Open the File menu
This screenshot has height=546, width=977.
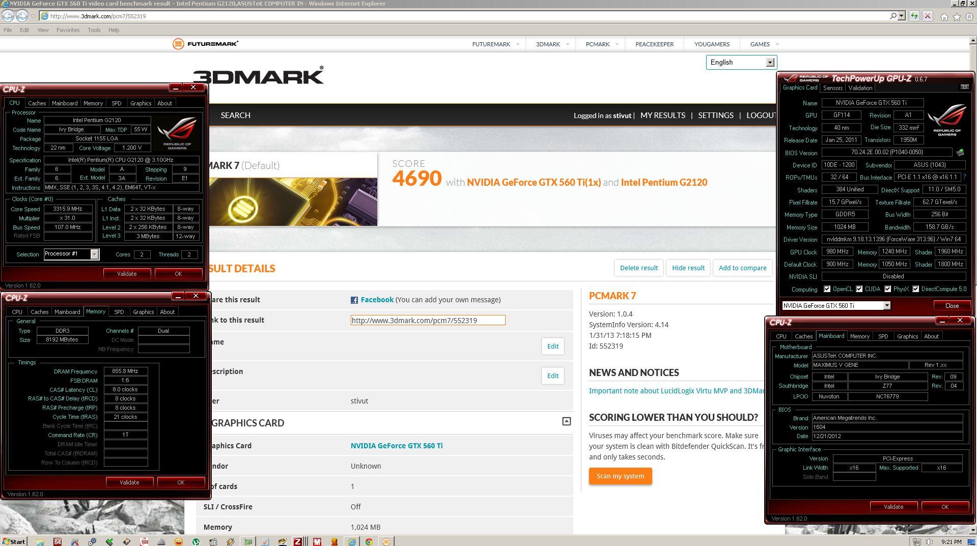pyautogui.click(x=8, y=30)
